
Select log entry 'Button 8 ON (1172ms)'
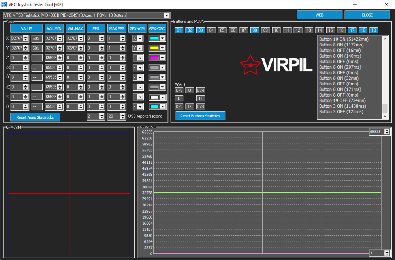coord(341,45)
